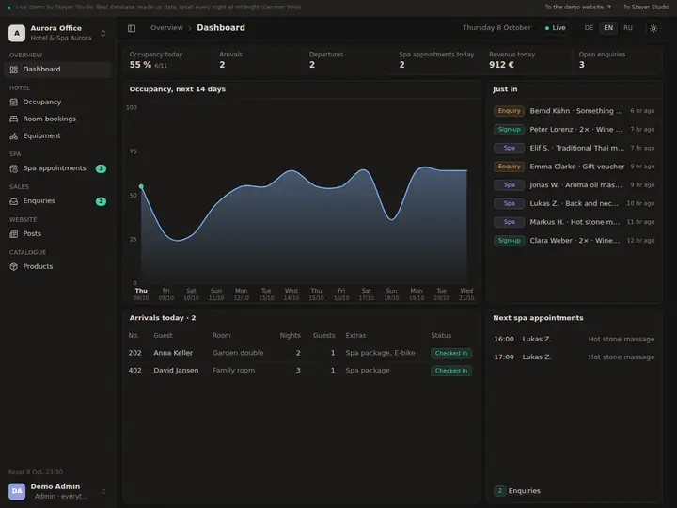Click the Room bookings bed icon
The width and height of the screenshot is (677, 508).
[x=14, y=119]
